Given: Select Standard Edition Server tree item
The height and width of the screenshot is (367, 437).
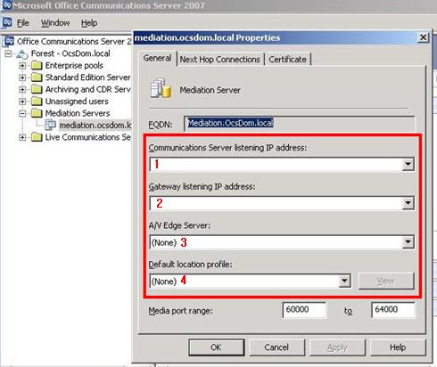Looking at the screenshot, I should pyautogui.click(x=87, y=77).
